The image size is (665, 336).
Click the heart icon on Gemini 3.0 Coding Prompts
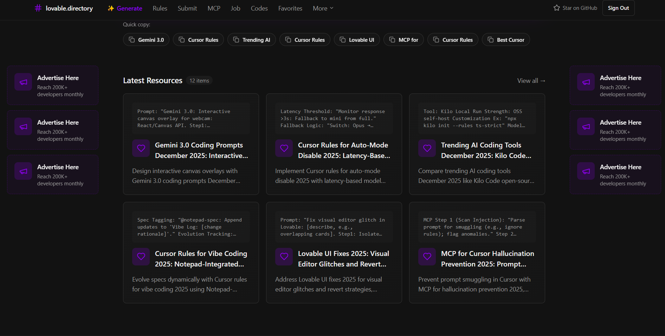pyautogui.click(x=141, y=148)
